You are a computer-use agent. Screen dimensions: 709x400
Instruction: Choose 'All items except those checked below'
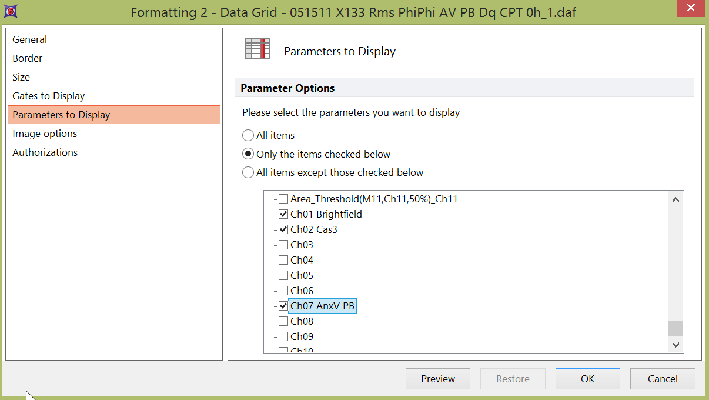(x=249, y=173)
